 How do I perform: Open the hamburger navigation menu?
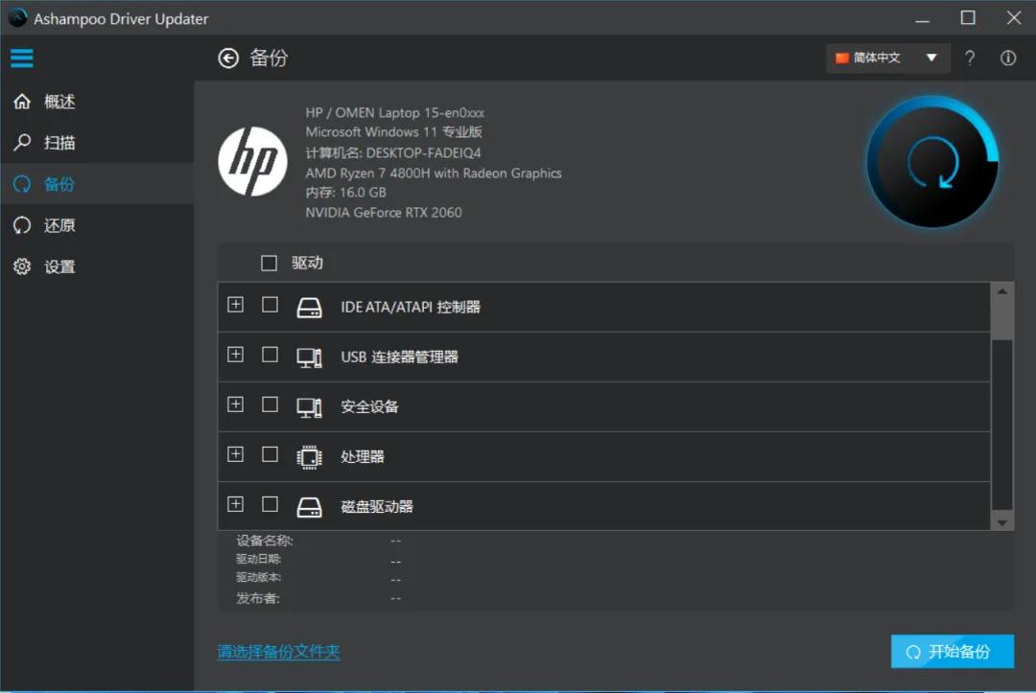[21, 58]
